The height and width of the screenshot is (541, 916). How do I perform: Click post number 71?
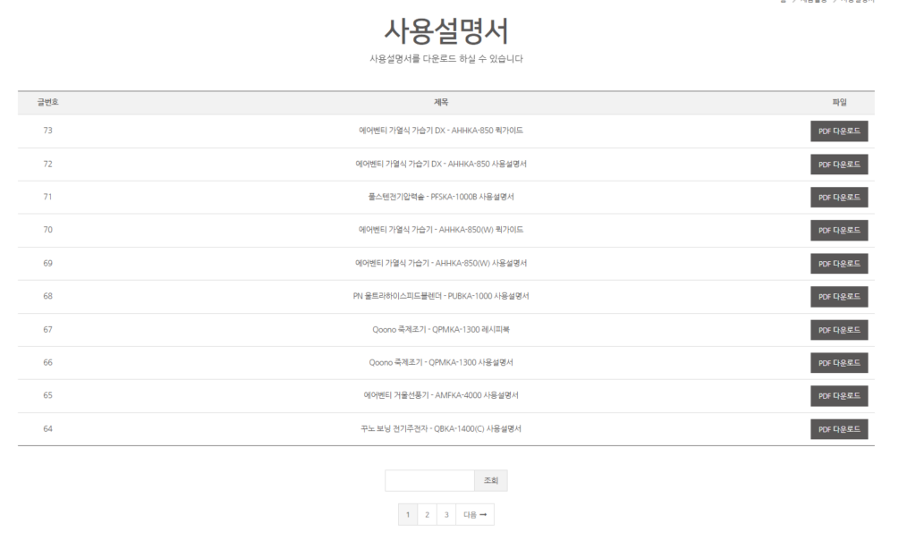pos(48,197)
